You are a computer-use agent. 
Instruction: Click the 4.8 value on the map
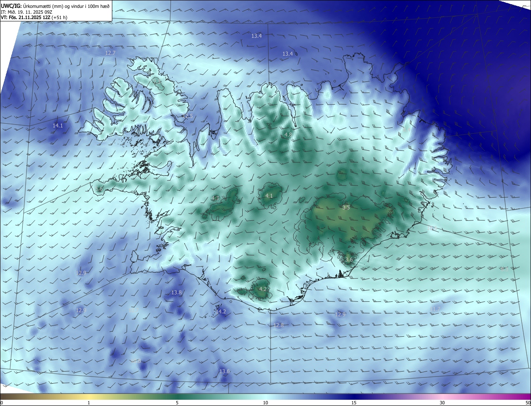click(288, 135)
